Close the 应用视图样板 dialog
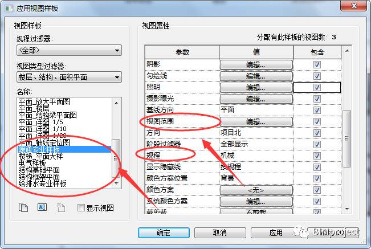The height and width of the screenshot is (249, 371). pos(354,6)
